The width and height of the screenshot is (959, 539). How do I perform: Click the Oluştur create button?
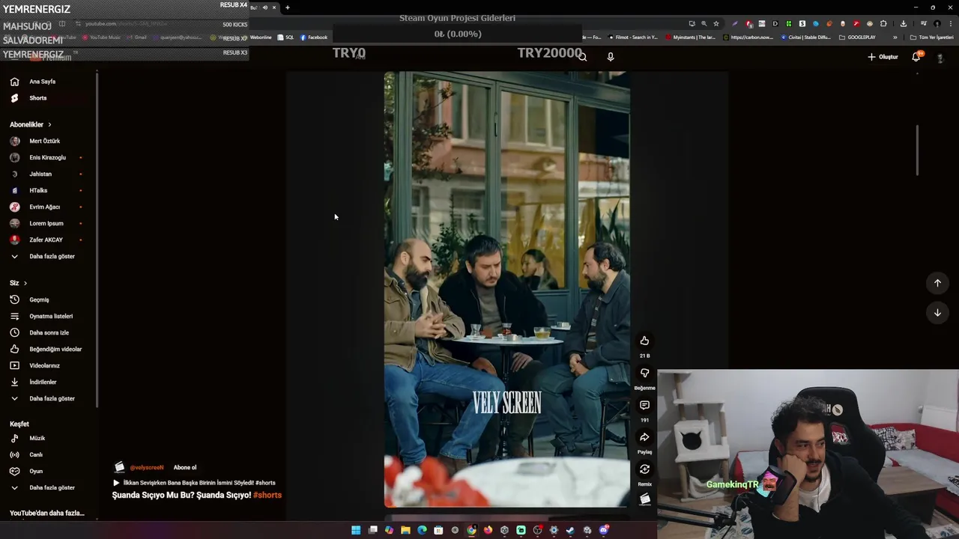tap(883, 57)
